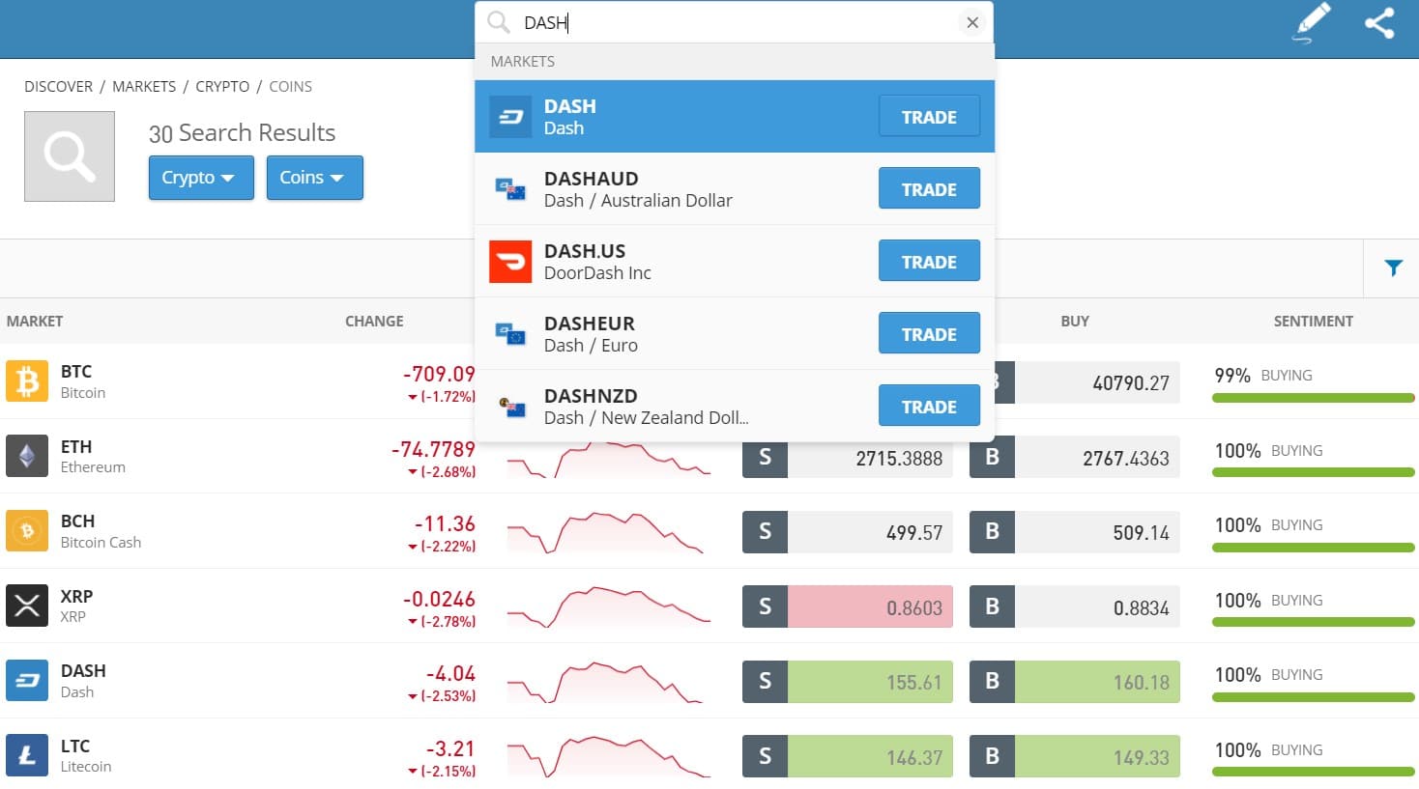Click the magnifier icon in search bar

pyautogui.click(x=499, y=22)
